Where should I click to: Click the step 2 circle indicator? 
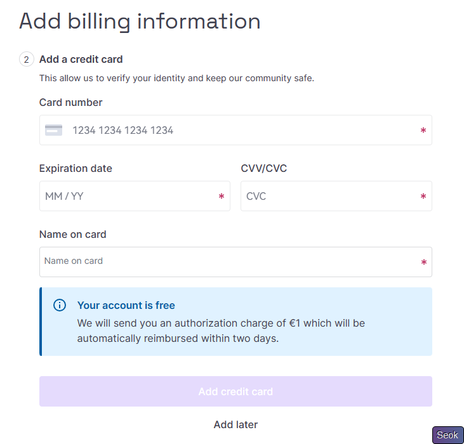coord(26,60)
